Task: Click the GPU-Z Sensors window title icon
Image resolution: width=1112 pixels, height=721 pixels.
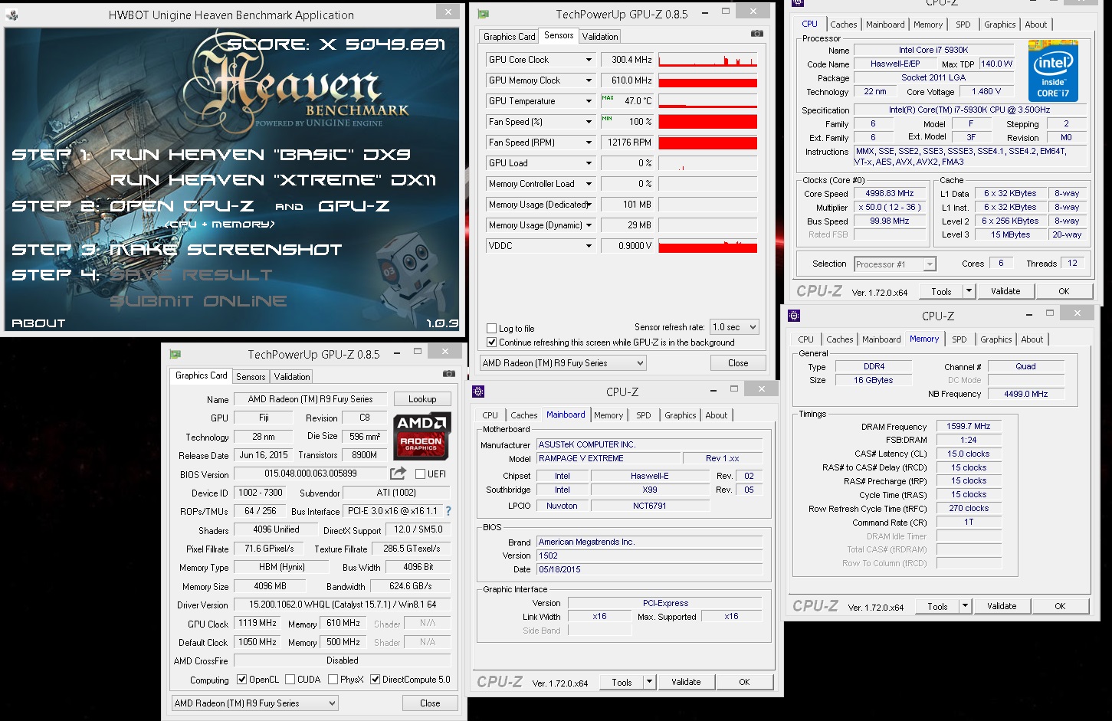Action: (483, 14)
